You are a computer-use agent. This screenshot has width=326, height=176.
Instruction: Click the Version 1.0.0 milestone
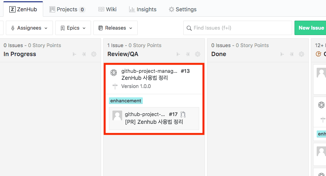pyautogui.click(x=136, y=86)
